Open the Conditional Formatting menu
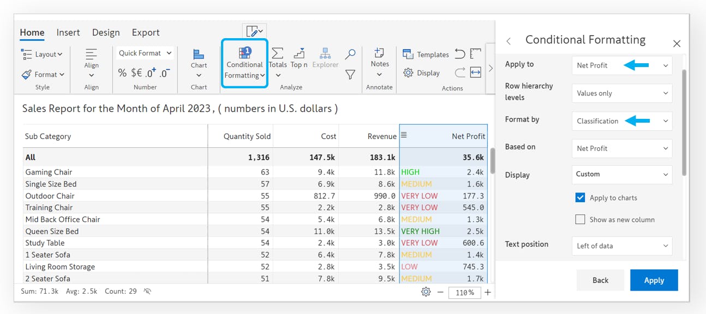 [245, 63]
